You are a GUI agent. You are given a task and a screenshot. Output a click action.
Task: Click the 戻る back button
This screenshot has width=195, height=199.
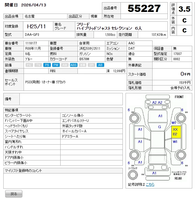click(x=14, y=194)
